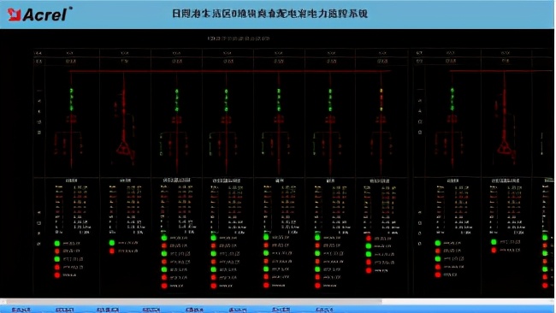
Task: Click the top red status light in the seventh feeder column
Action: point(369,239)
